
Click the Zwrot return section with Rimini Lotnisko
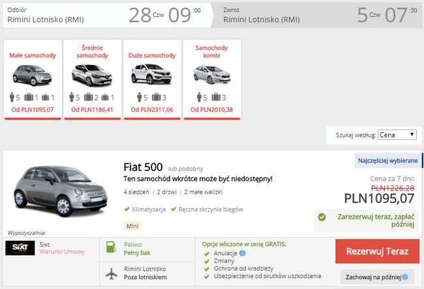coord(318,16)
